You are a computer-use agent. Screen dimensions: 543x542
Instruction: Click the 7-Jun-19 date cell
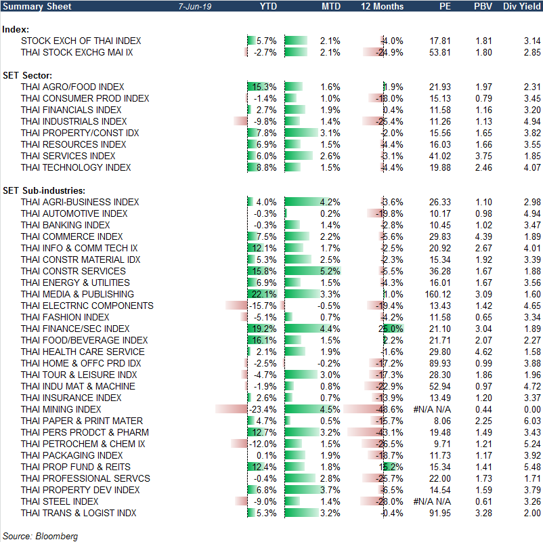195,7
